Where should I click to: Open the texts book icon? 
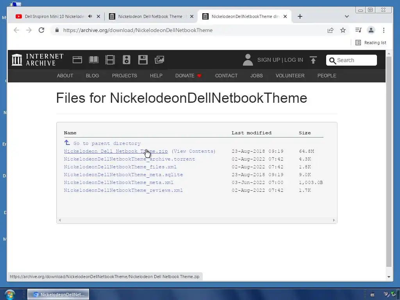94,60
